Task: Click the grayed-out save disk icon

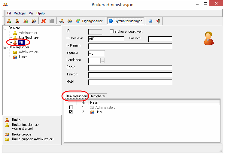Action: point(52,21)
